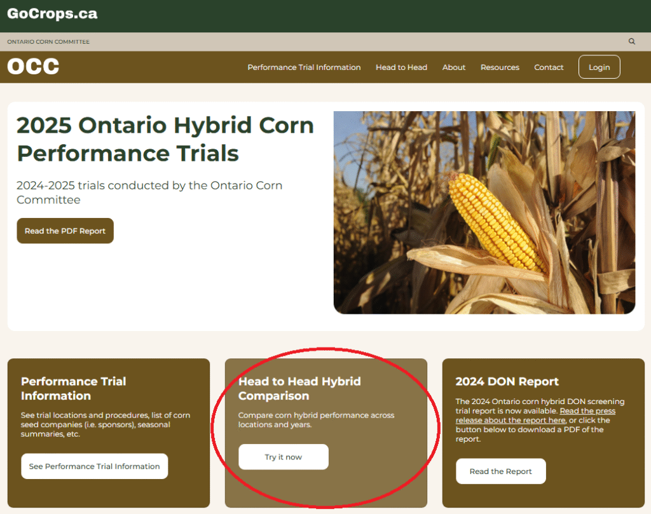Click the corn cob photo
This screenshot has width=651, height=514.
click(484, 212)
